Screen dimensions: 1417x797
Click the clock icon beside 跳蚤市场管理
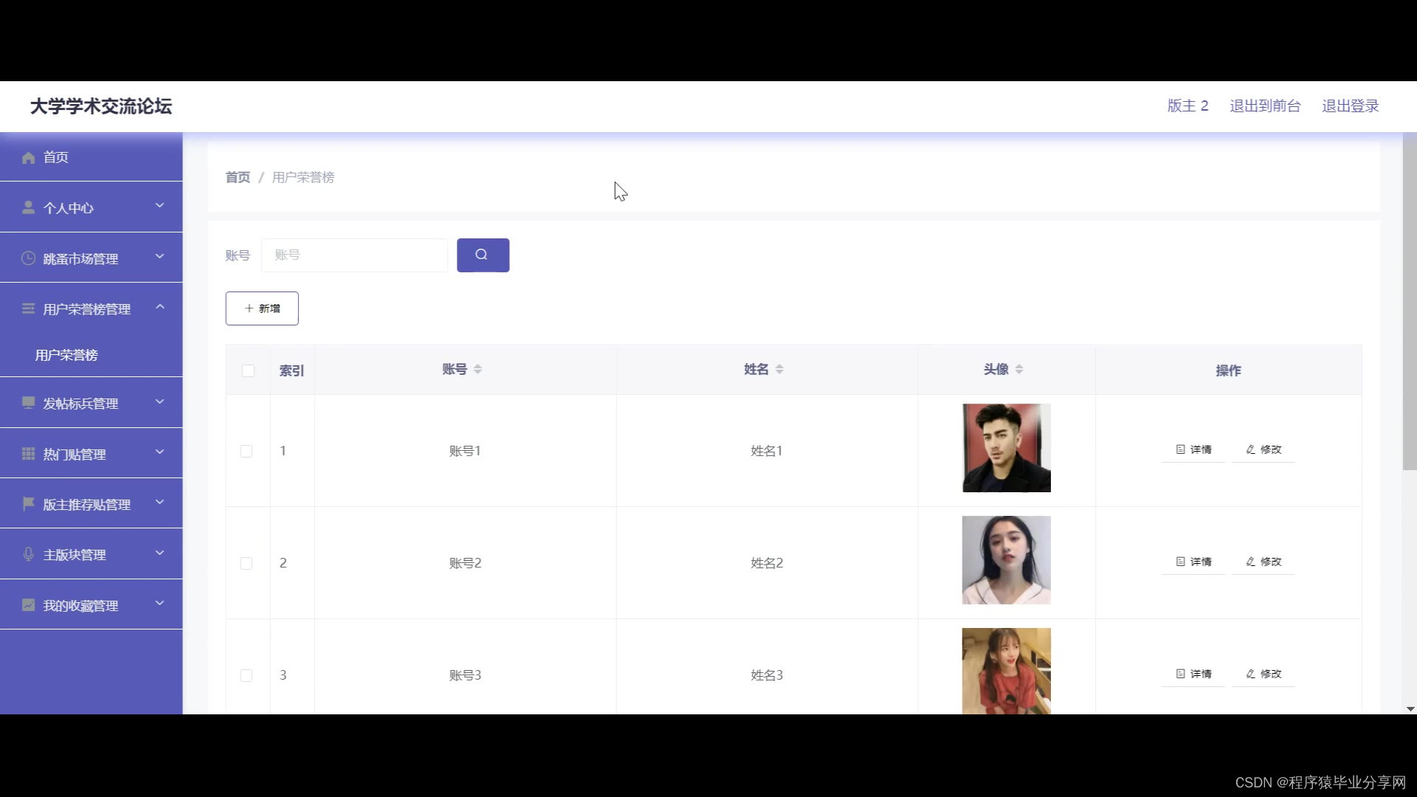tap(29, 258)
